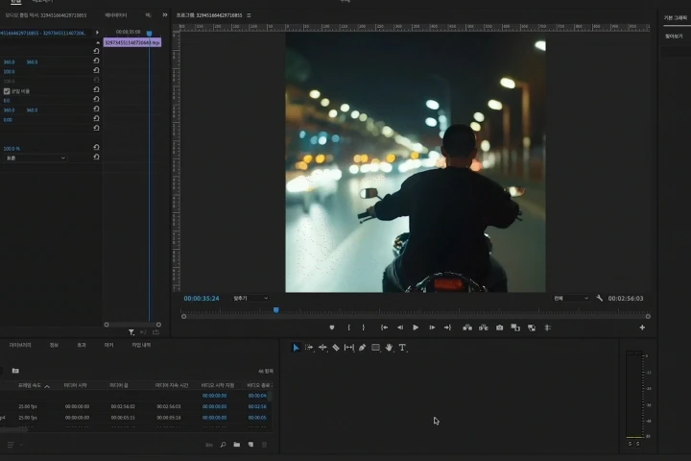Open Program monitor wrench settings
This screenshot has width=691, height=461.
click(x=599, y=299)
